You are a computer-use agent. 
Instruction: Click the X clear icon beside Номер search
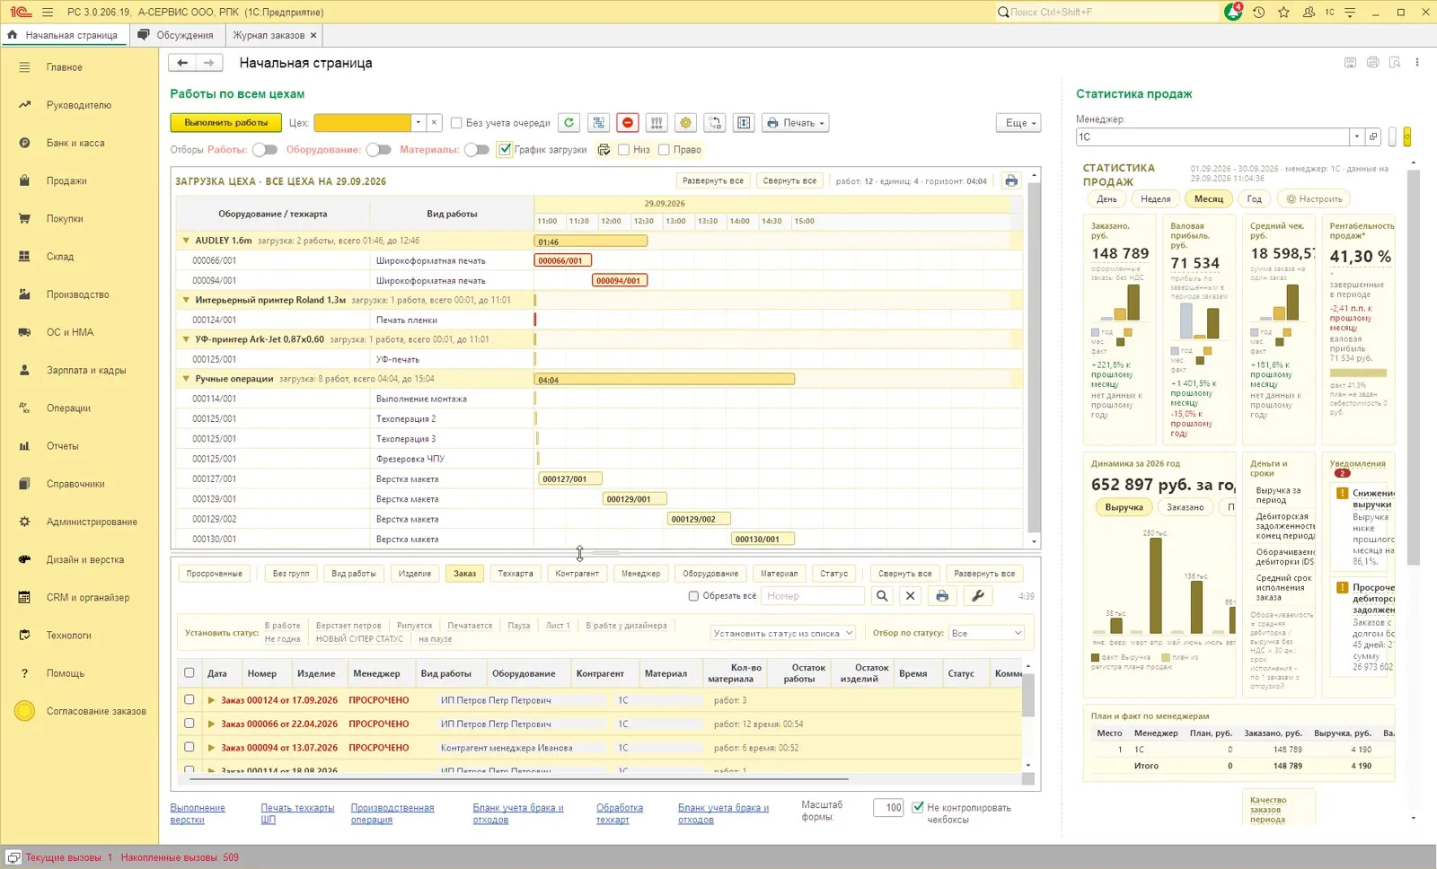(911, 596)
